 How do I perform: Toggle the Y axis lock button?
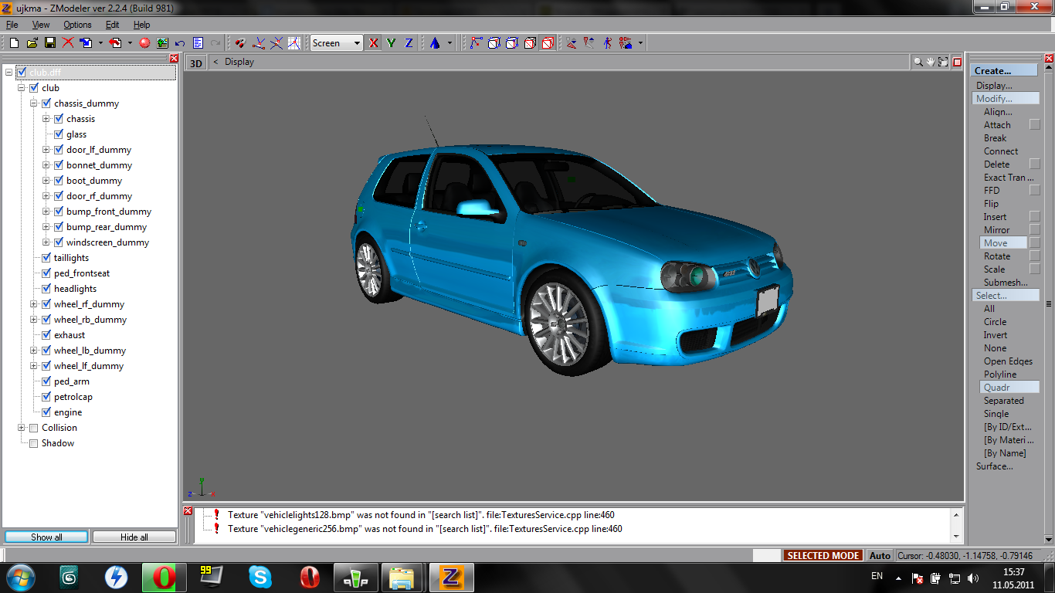point(391,43)
